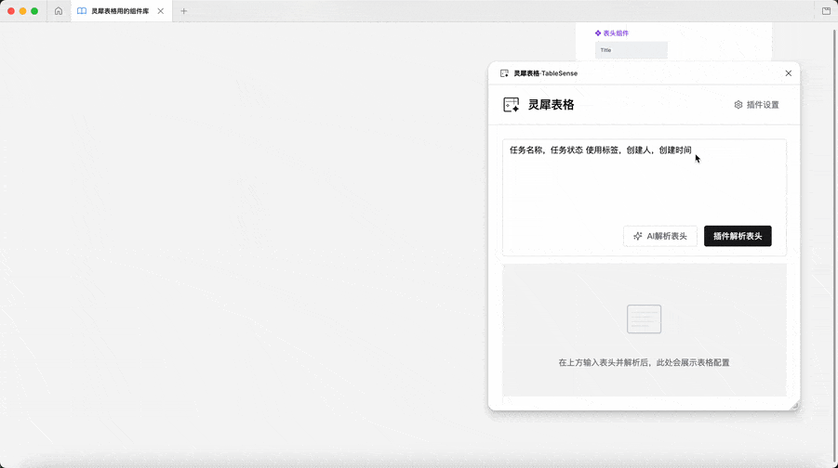The width and height of the screenshot is (838, 468).
Task: Close the 灵犀表格-TableSense plugin panel
Action: 789,73
